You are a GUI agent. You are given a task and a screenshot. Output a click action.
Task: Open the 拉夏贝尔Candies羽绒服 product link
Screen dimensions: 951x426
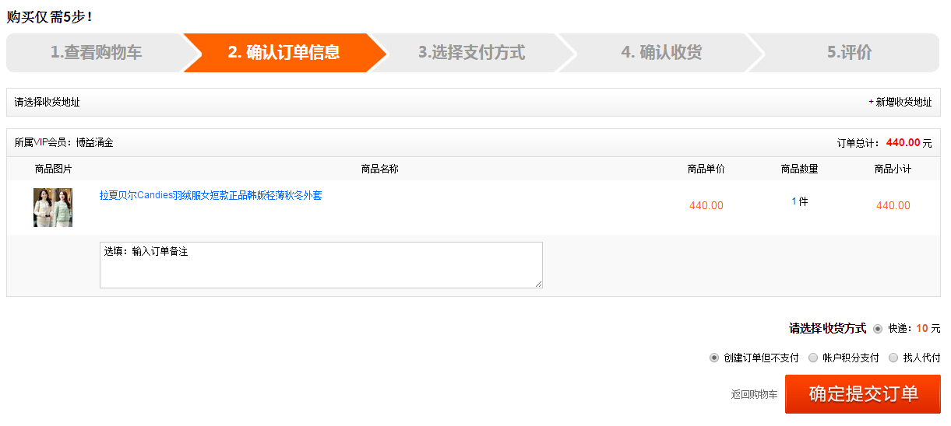[x=210, y=196]
